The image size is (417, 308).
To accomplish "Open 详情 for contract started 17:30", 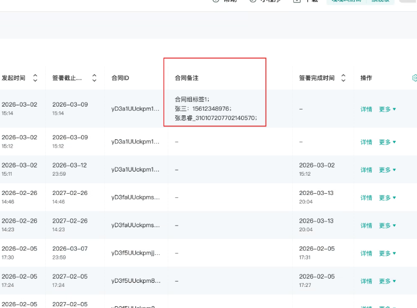I will click(x=366, y=254).
